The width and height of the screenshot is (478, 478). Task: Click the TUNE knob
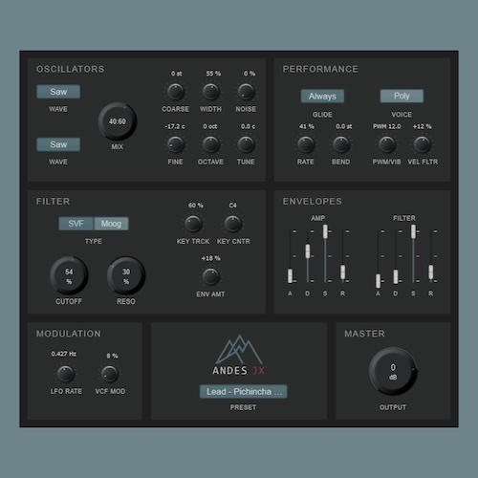click(x=246, y=144)
